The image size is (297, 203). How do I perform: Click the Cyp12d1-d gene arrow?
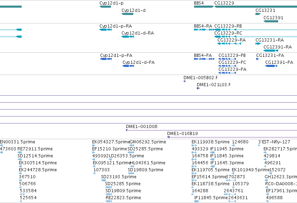point(127,14)
